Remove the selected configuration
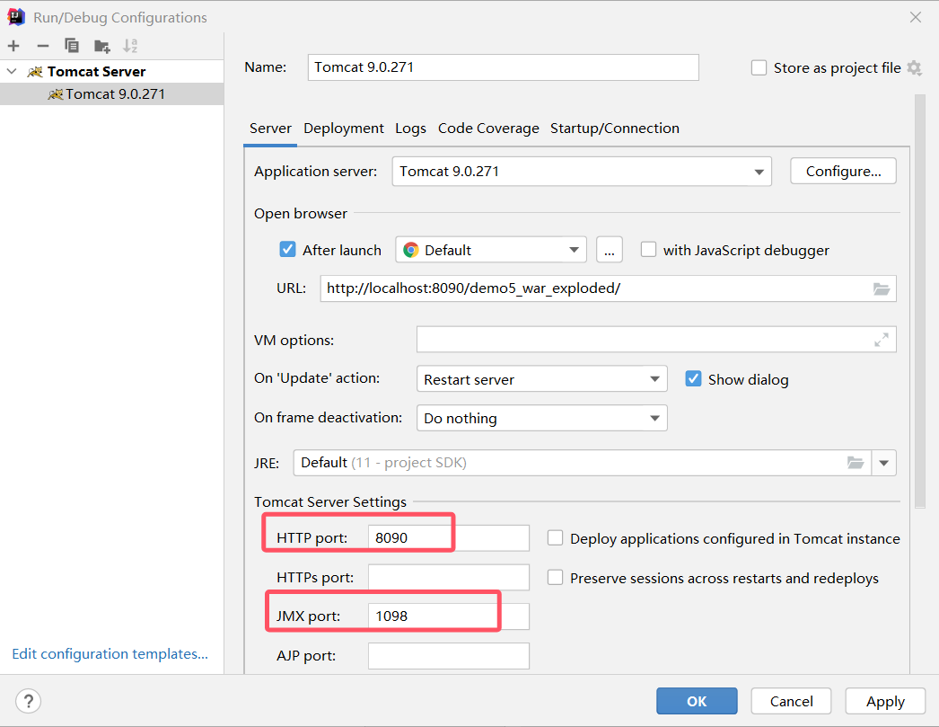The width and height of the screenshot is (939, 727). [x=42, y=46]
